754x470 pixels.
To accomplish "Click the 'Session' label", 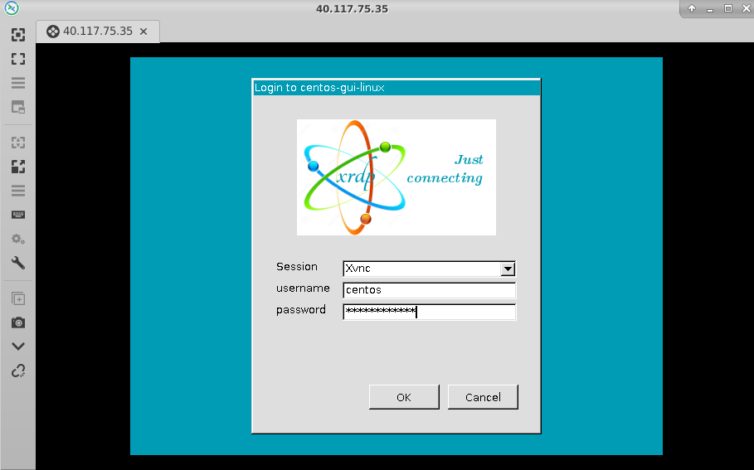I will 297,267.
